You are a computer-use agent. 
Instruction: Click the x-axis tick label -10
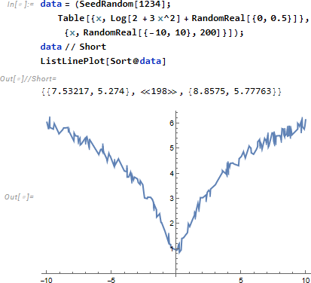46,280
